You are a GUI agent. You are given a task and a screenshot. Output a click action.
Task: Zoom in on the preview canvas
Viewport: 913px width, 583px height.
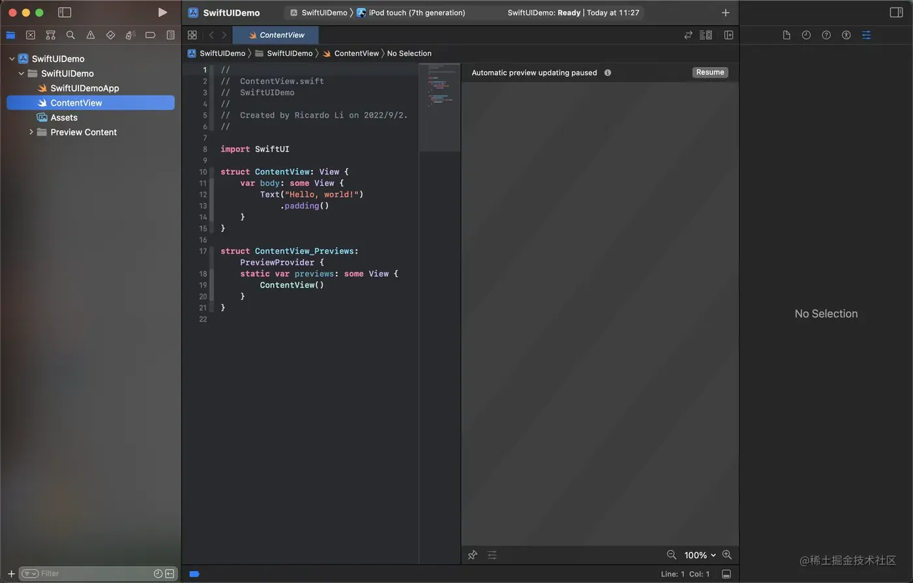tap(727, 555)
